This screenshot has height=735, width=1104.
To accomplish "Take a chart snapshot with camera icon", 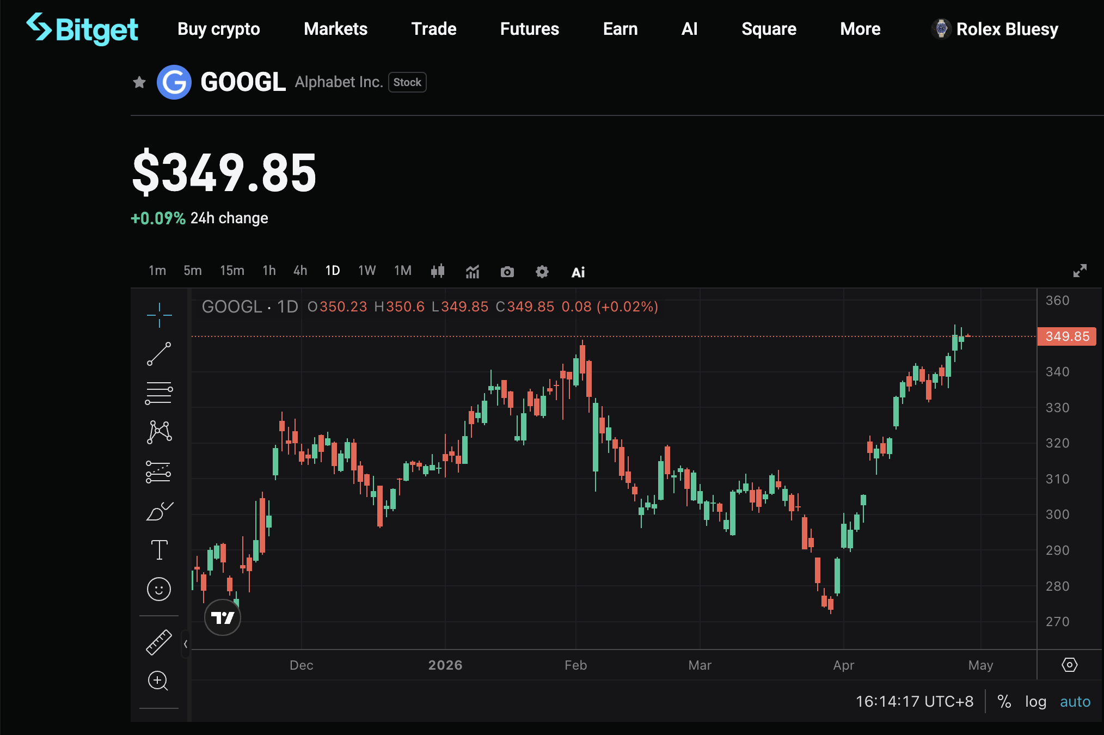I will coord(507,272).
